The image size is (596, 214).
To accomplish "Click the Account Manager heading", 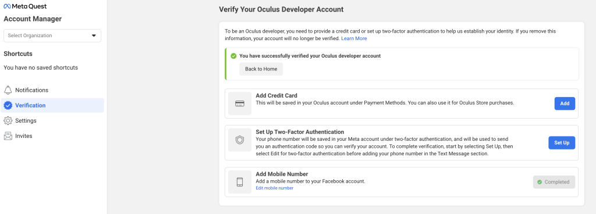I will [x=33, y=19].
